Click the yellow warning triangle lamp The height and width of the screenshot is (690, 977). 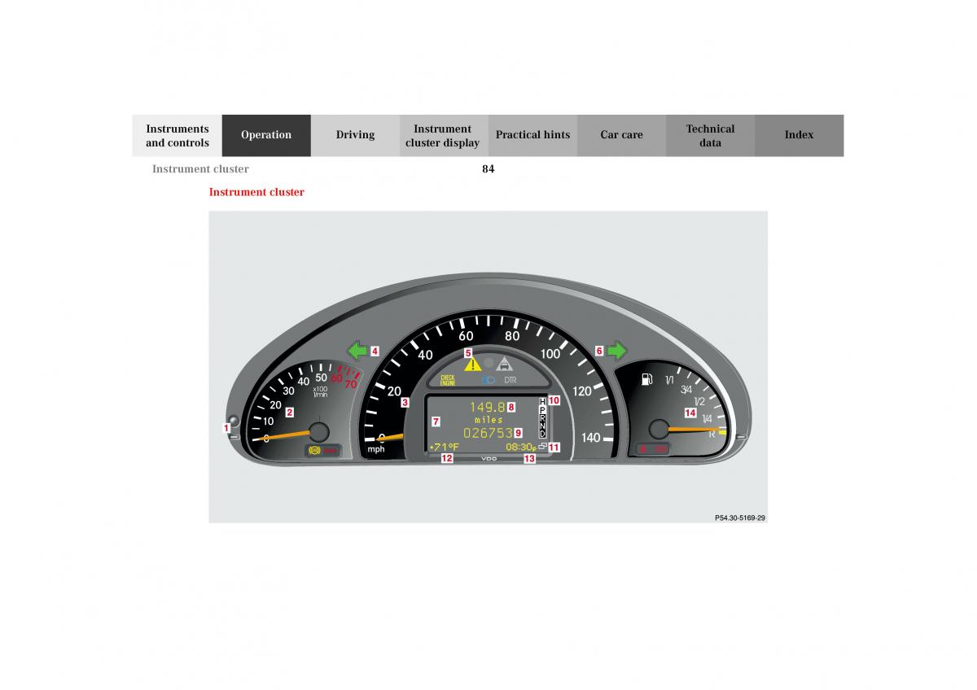[x=472, y=364]
